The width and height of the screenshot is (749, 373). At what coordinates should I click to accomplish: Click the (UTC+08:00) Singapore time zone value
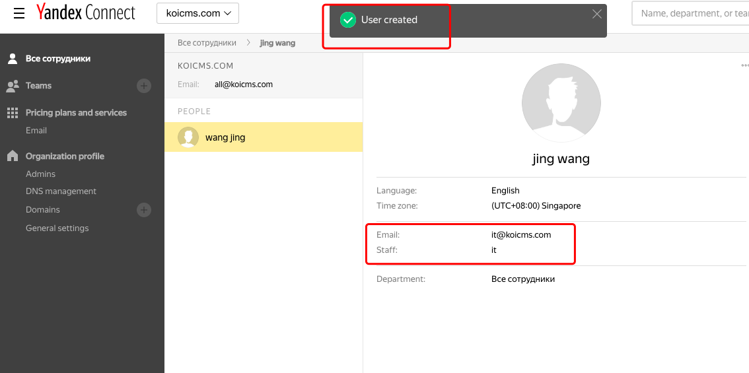536,206
